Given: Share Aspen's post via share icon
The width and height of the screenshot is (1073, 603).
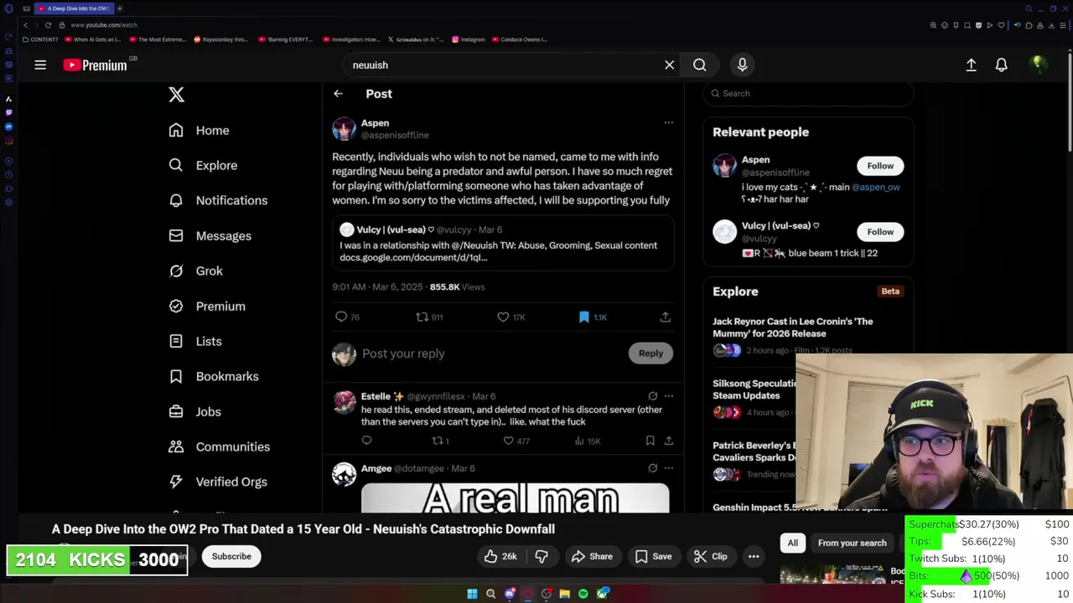Looking at the screenshot, I should [665, 317].
